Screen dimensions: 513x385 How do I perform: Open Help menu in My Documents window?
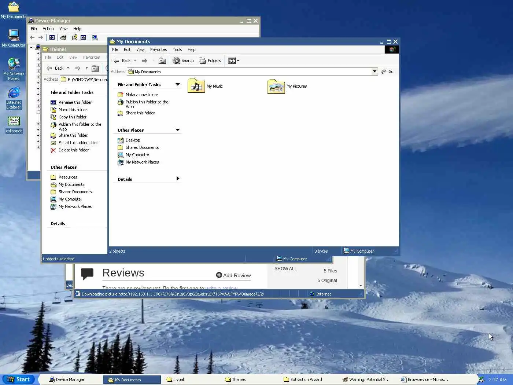(192, 49)
